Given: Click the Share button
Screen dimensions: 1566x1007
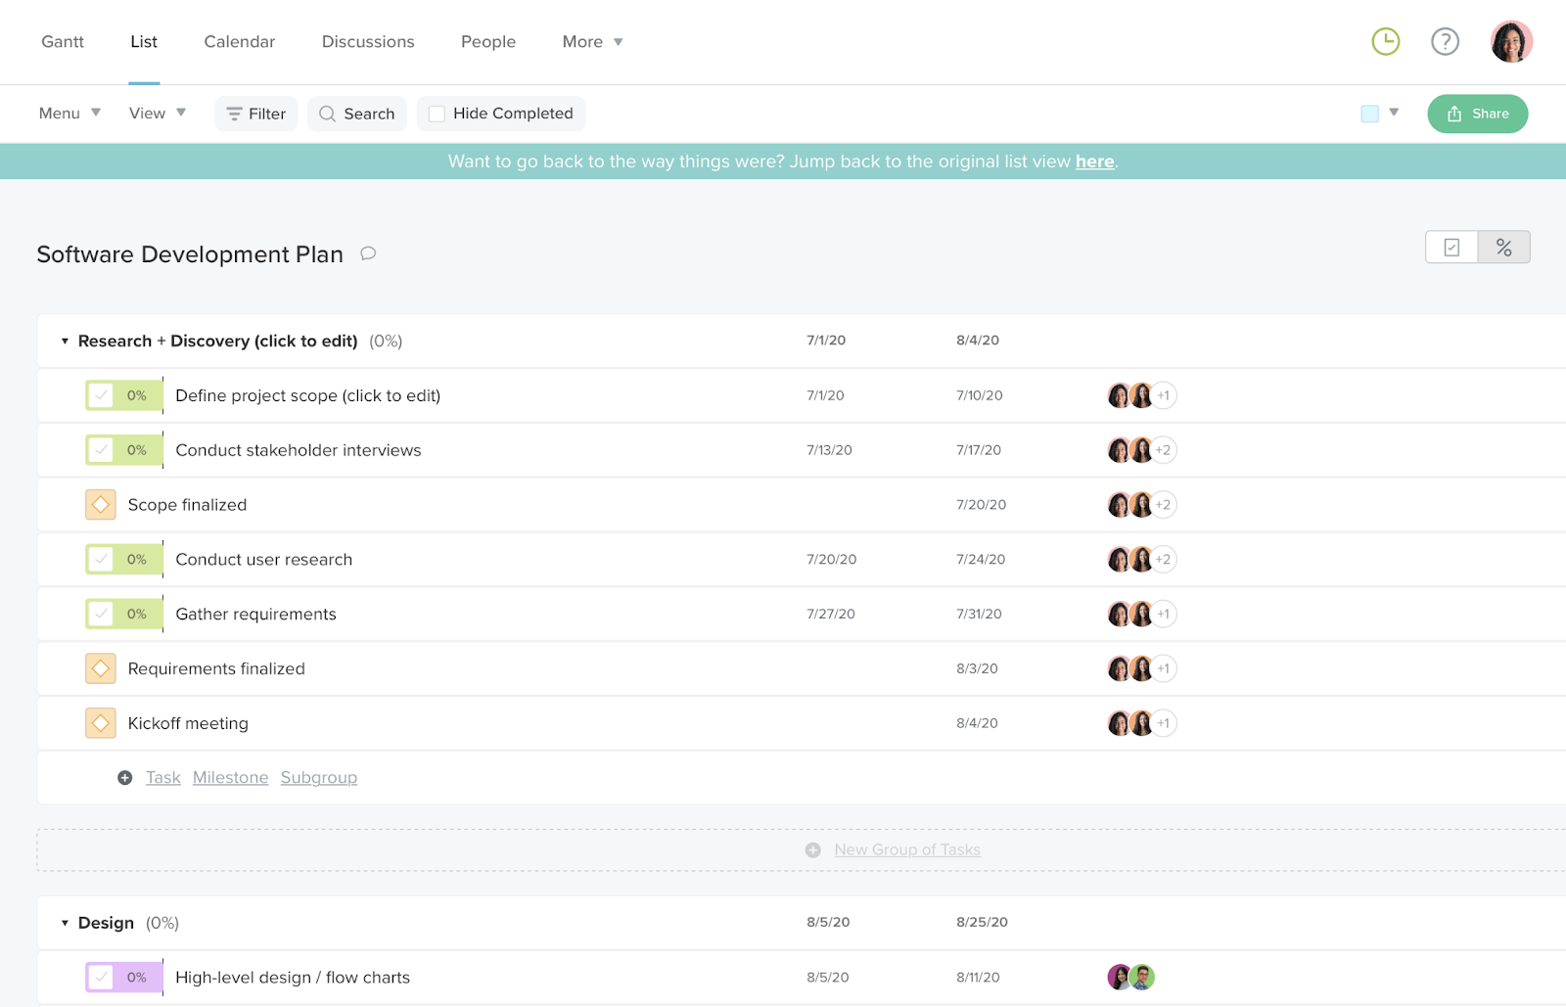Looking at the screenshot, I should pyautogui.click(x=1477, y=114).
